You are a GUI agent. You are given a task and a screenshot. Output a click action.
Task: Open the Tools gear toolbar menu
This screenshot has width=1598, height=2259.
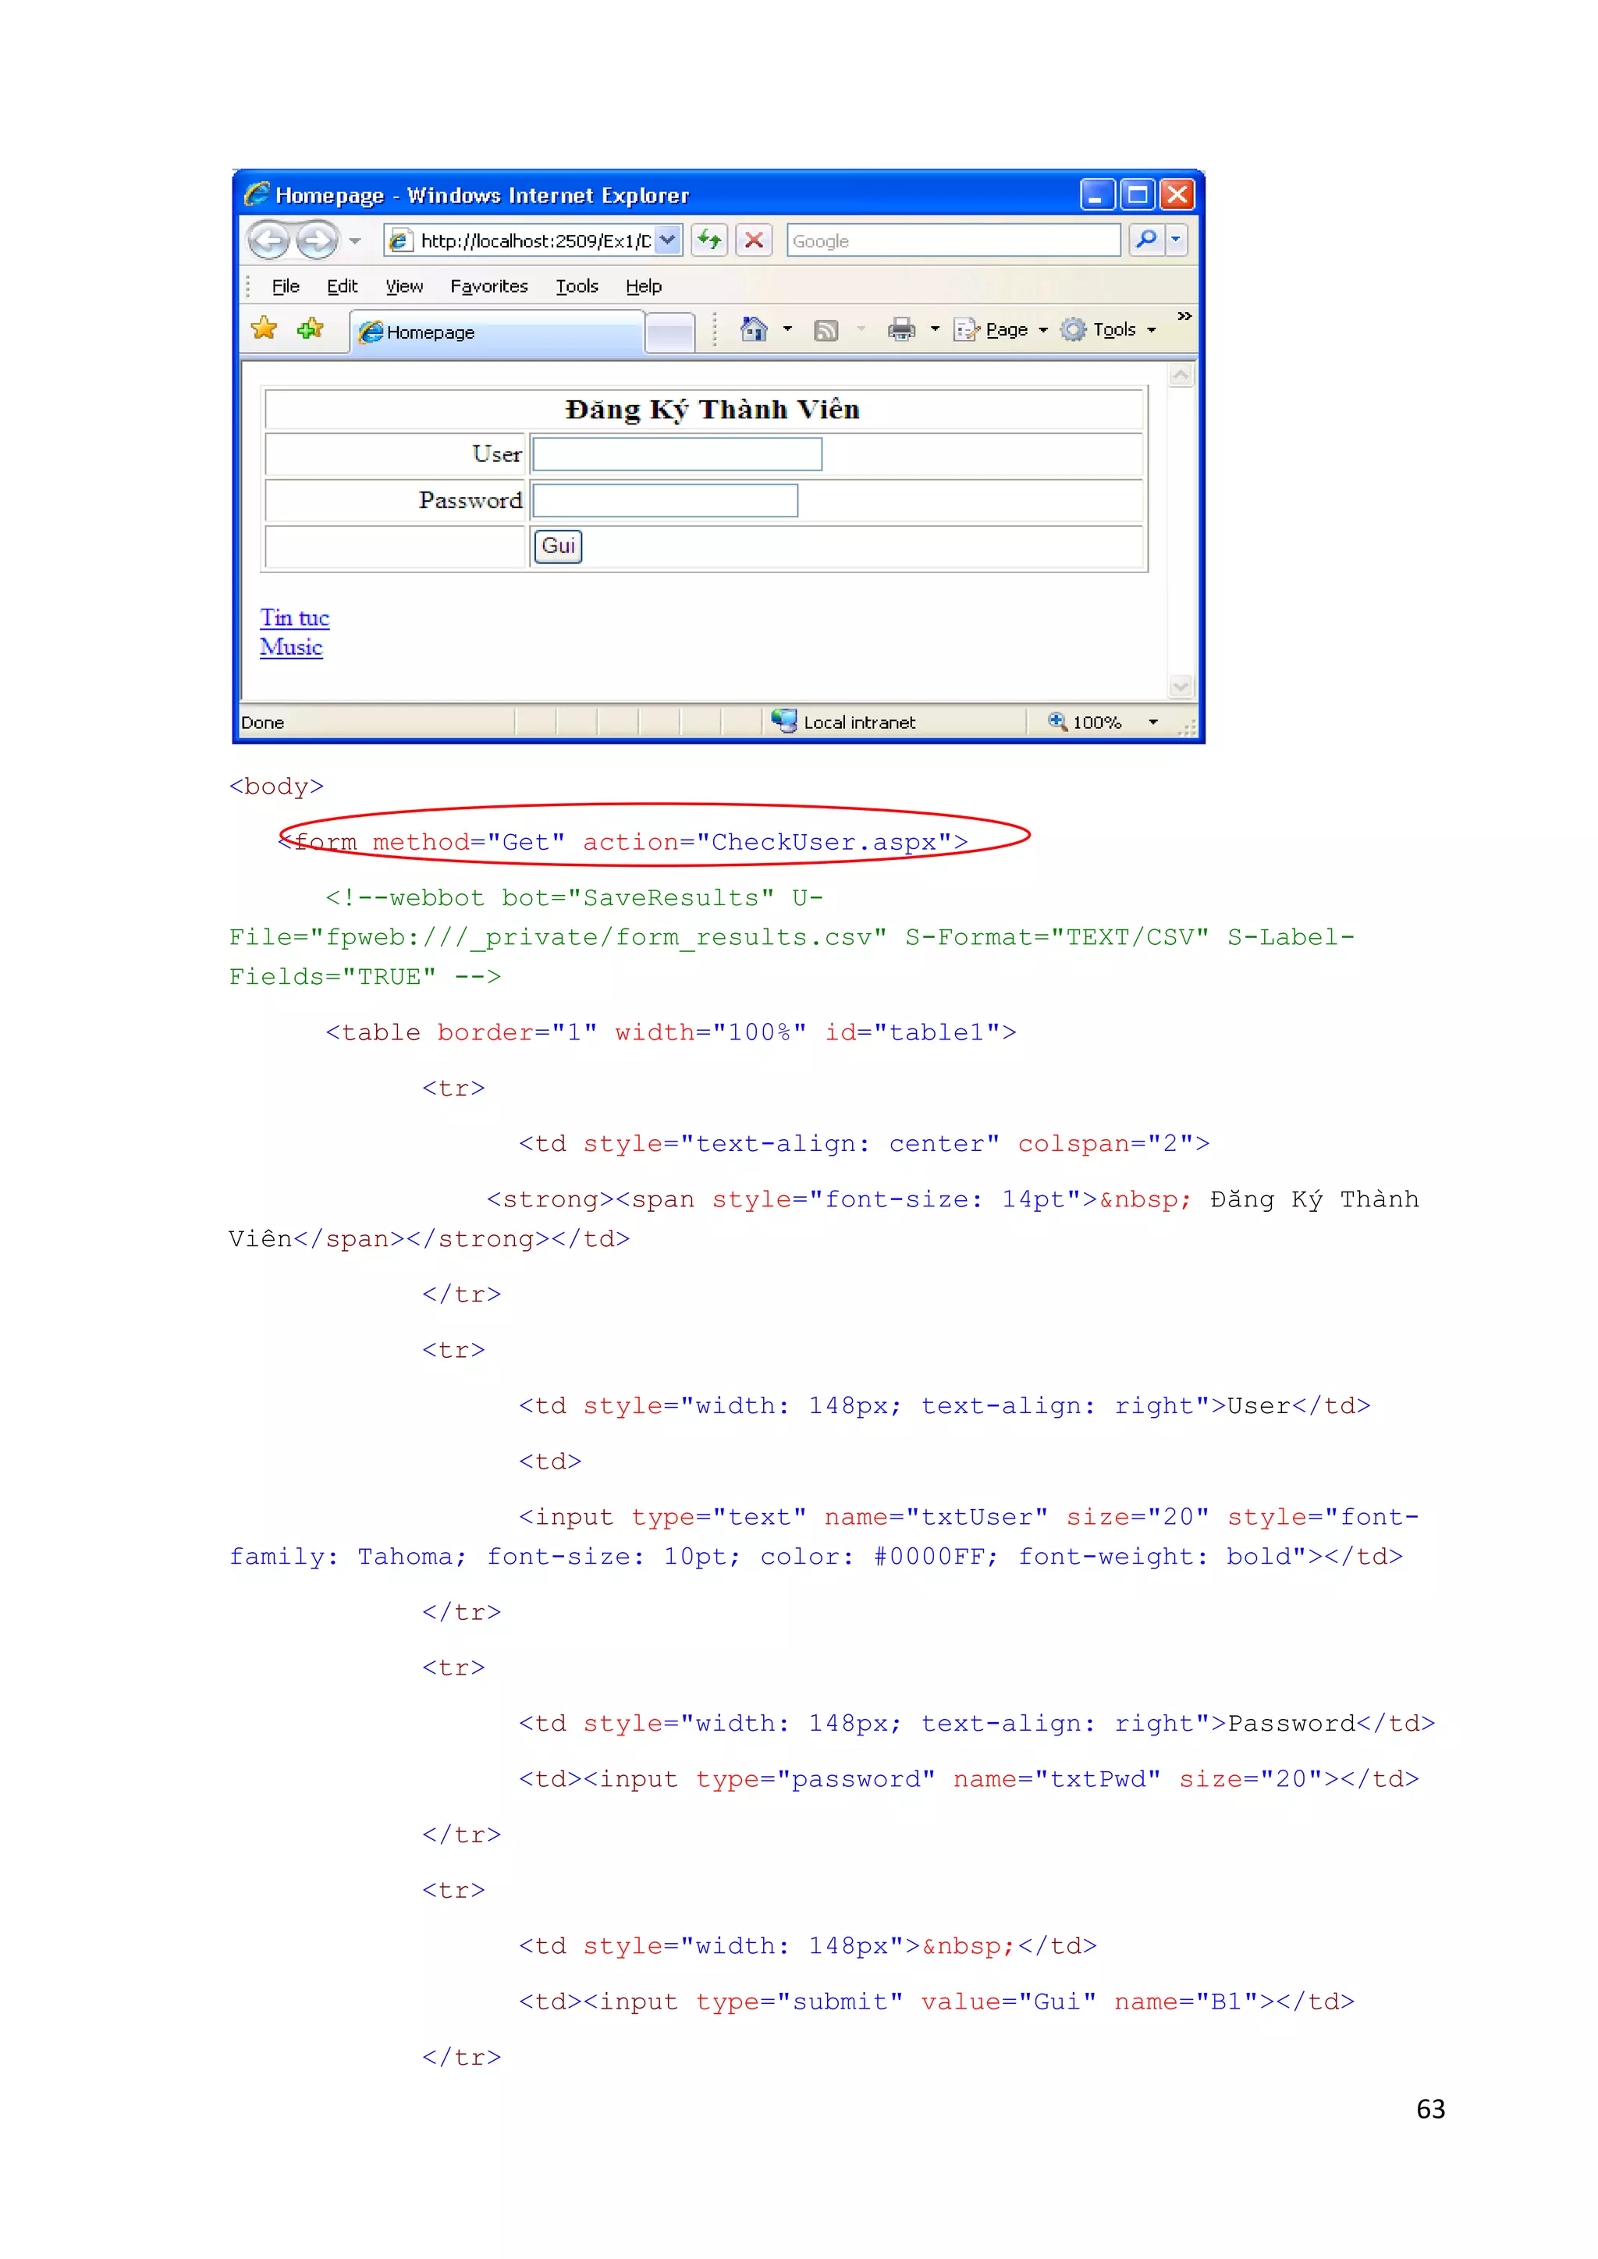pyautogui.click(x=1109, y=329)
